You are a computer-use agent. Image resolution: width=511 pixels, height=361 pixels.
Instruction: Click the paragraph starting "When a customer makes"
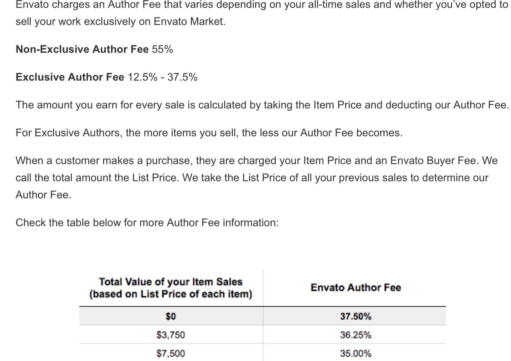257,178
